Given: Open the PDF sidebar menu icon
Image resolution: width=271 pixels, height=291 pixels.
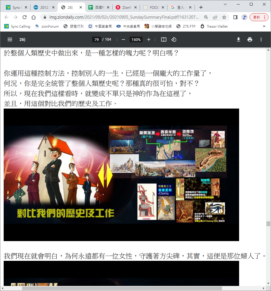Looking at the screenshot, I should pyautogui.click(x=10, y=39).
